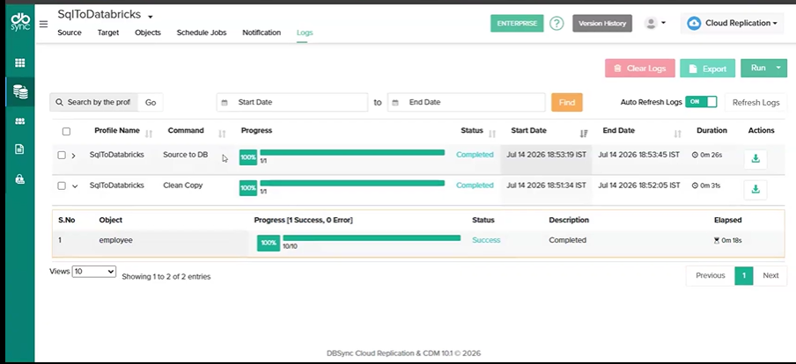Viewport: 796px width, 364px height.
Task: Sort by Profile Name column arrows
Action: tap(149, 134)
